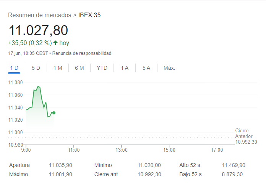266x183 pixels.
Task: Switch chart to YTD view
Action: point(102,68)
